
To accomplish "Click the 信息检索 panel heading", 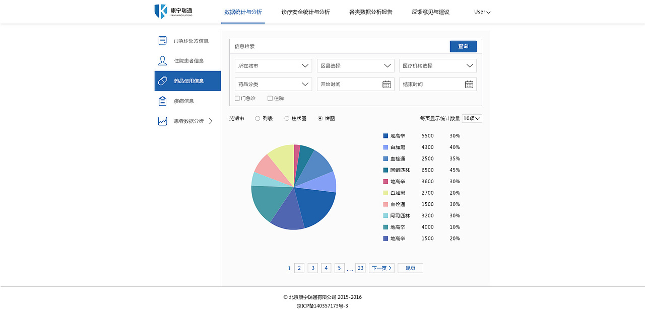I will (x=245, y=46).
